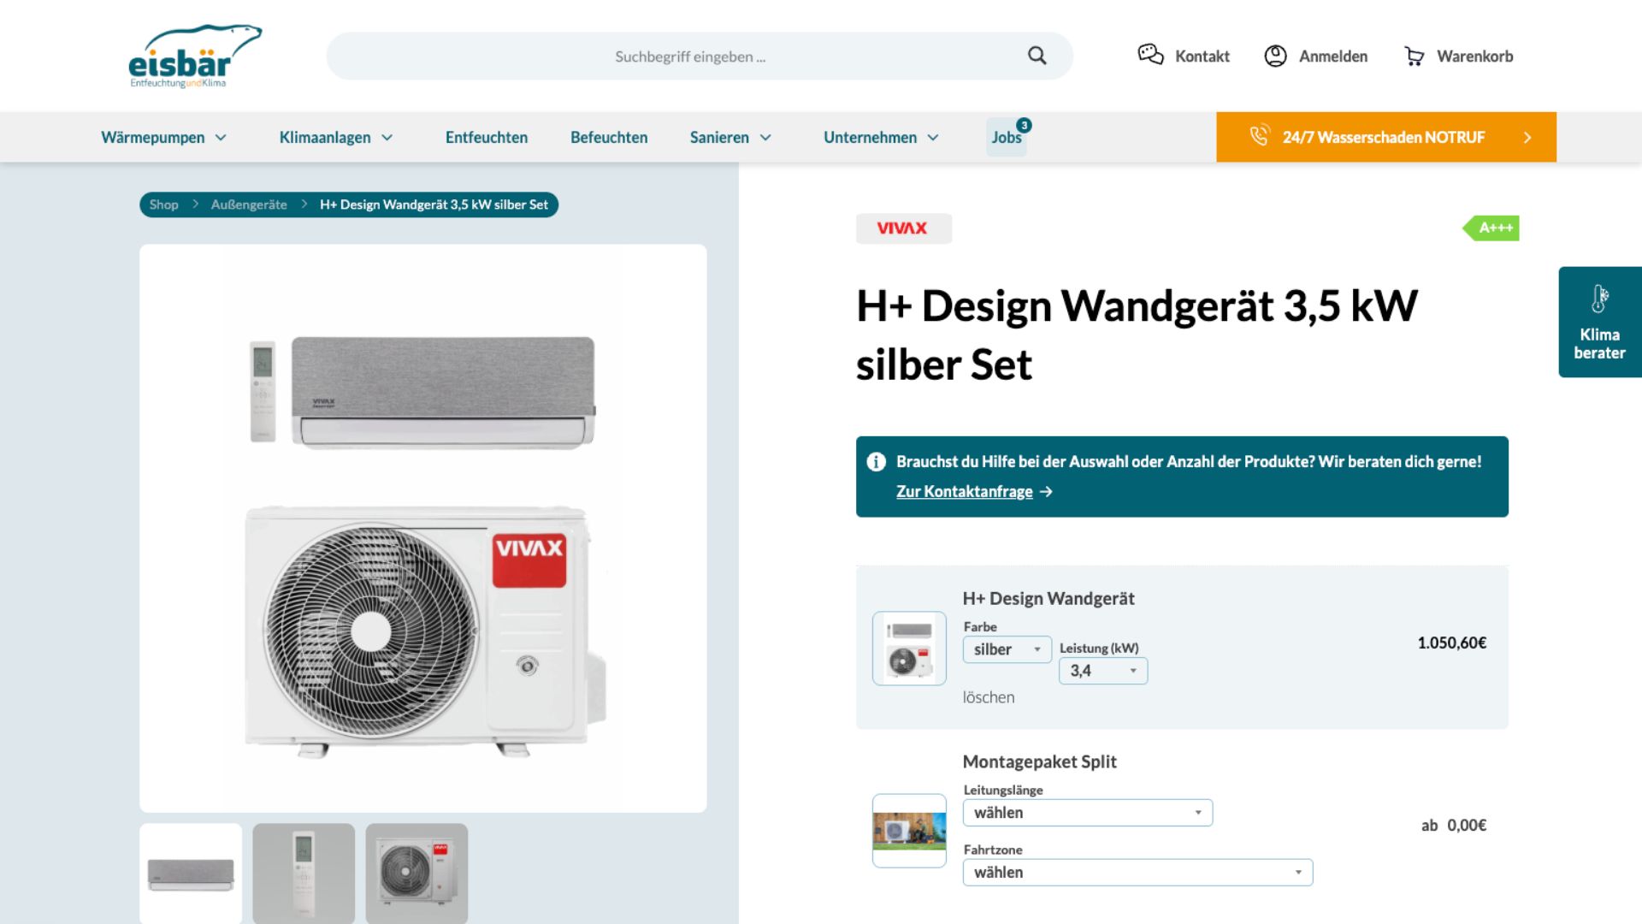The height and width of the screenshot is (924, 1642).
Task: Focus the Suchbegriff eingeben search field
Action: coord(700,56)
